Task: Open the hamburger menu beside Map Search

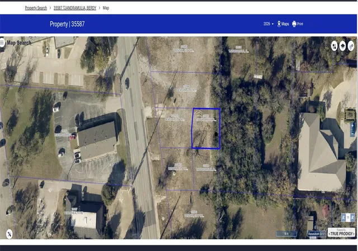Action: (2, 42)
